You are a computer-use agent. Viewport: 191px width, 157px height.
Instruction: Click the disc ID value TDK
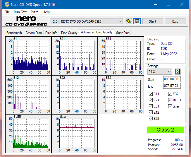[x=164, y=49]
